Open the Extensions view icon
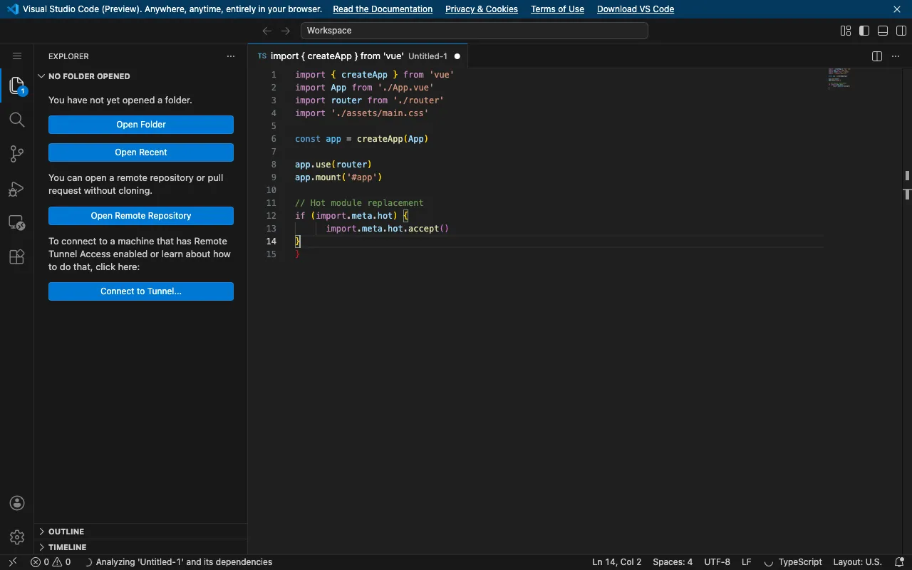 pyautogui.click(x=17, y=257)
